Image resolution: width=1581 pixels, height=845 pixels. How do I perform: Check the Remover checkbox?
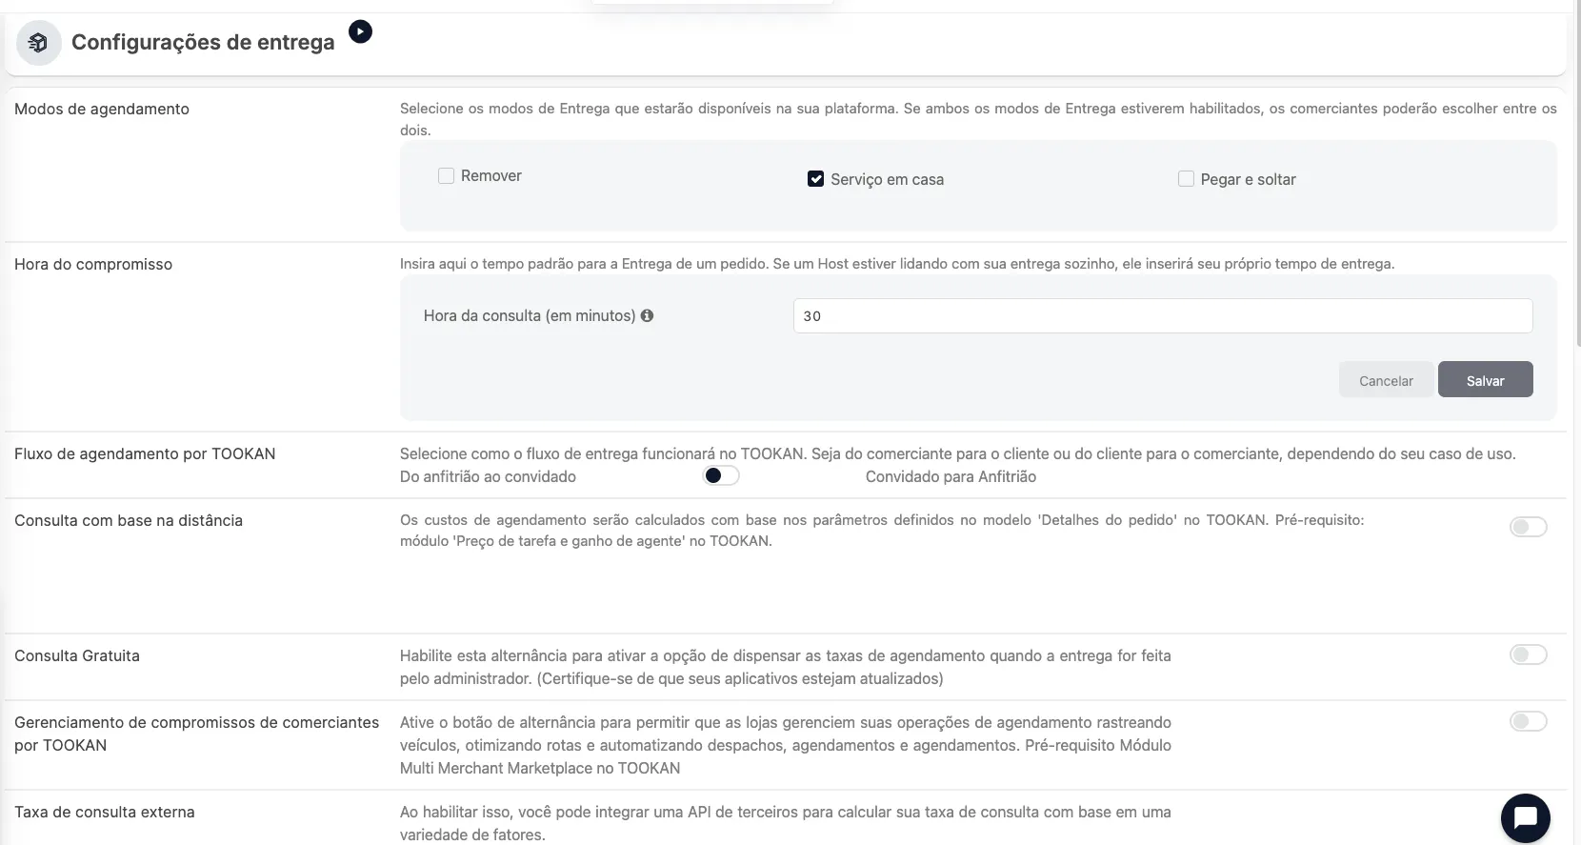point(446,176)
